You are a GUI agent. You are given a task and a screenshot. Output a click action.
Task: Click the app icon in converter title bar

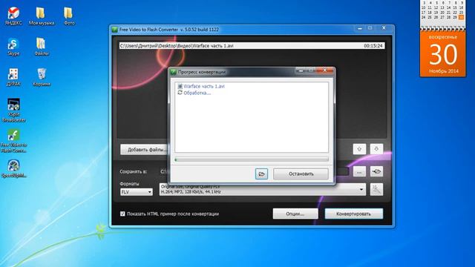[x=115, y=30]
